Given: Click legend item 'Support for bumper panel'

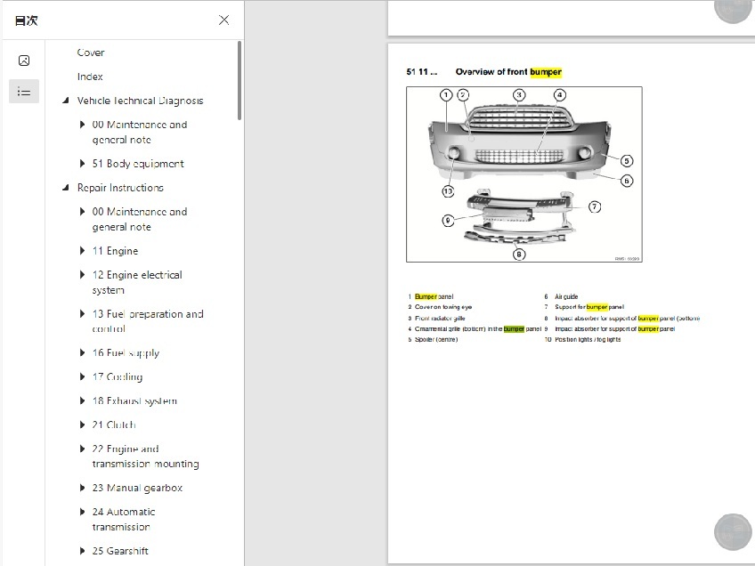Looking at the screenshot, I should [589, 307].
